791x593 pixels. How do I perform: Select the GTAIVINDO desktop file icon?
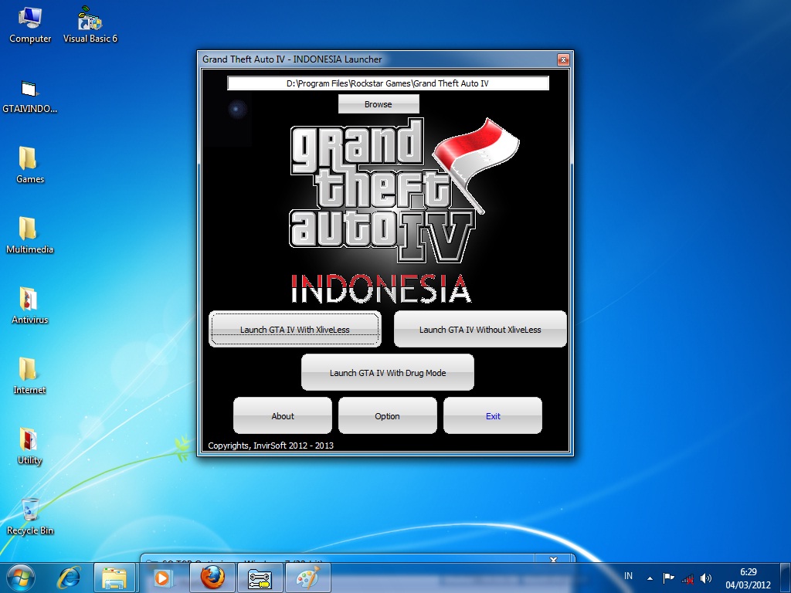point(30,96)
